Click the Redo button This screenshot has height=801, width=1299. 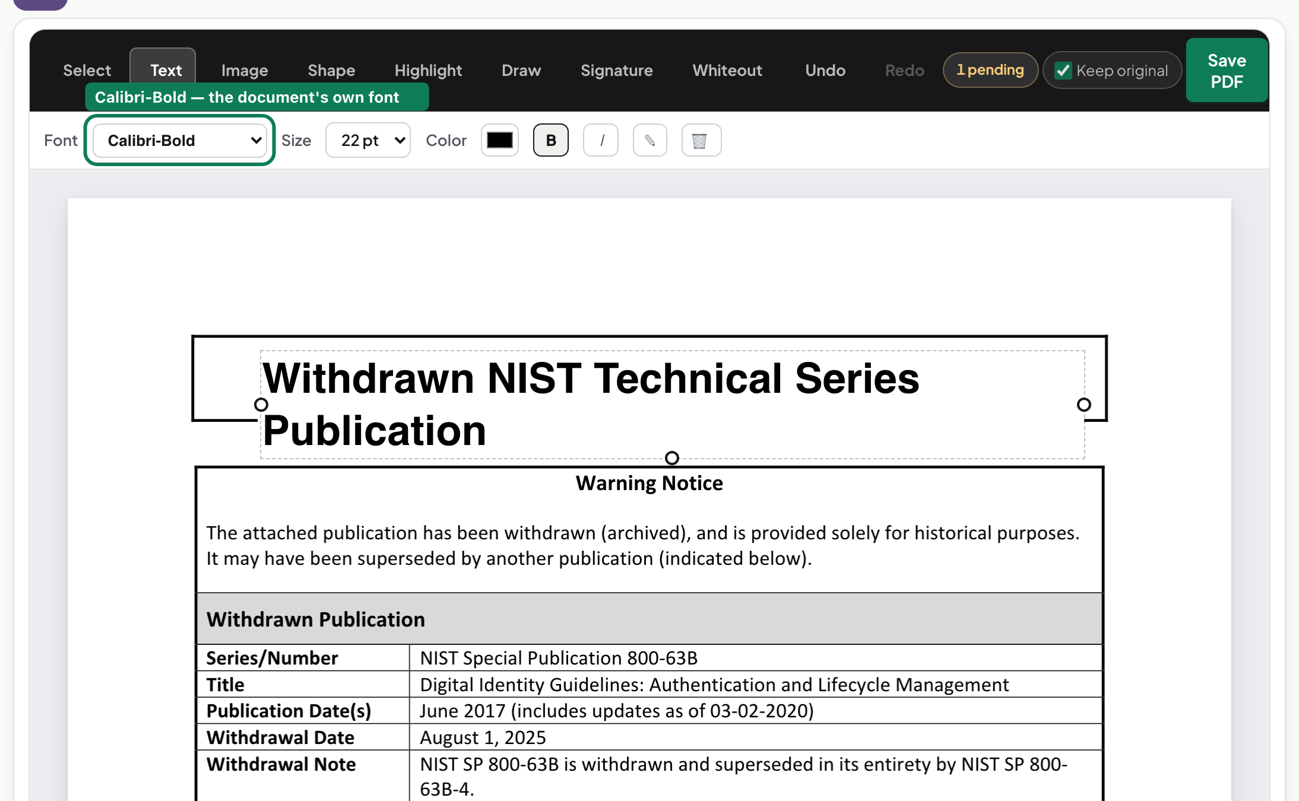[904, 71]
